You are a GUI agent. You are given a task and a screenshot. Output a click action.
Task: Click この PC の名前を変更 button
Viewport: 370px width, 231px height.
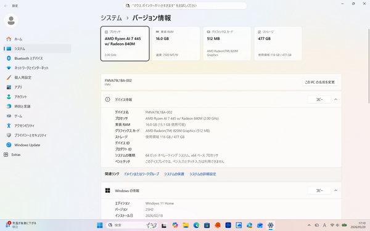tap(319, 82)
